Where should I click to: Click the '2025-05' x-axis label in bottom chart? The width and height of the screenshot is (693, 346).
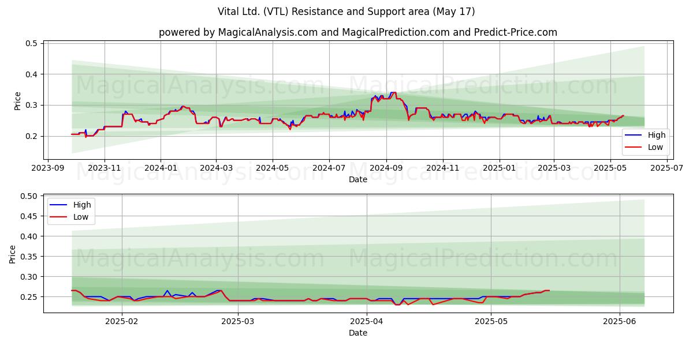click(x=491, y=322)
